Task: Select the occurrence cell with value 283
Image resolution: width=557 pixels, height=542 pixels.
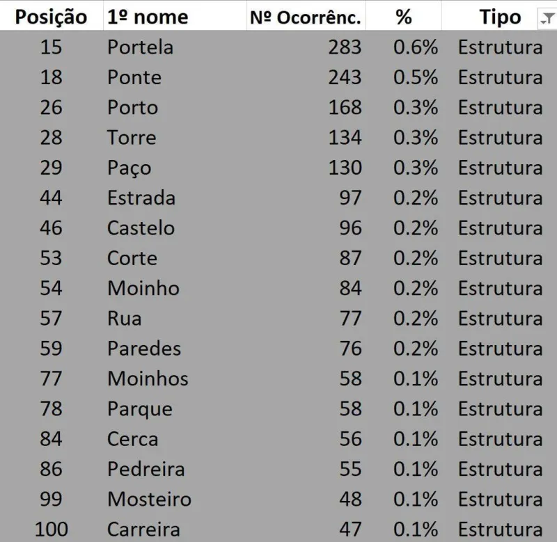Action: (x=306, y=47)
